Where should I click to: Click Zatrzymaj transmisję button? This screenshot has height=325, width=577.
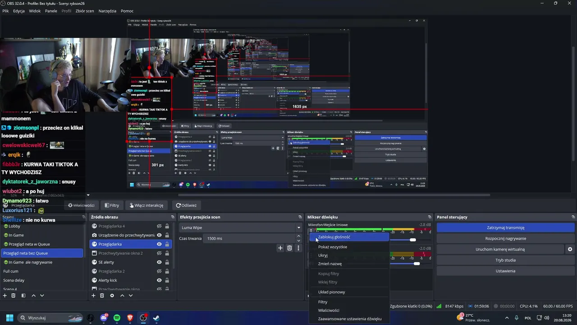[x=505, y=227]
